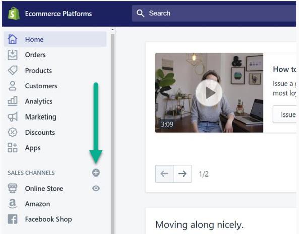Click the Issue button beside video
299x234 pixels.
(x=285, y=114)
